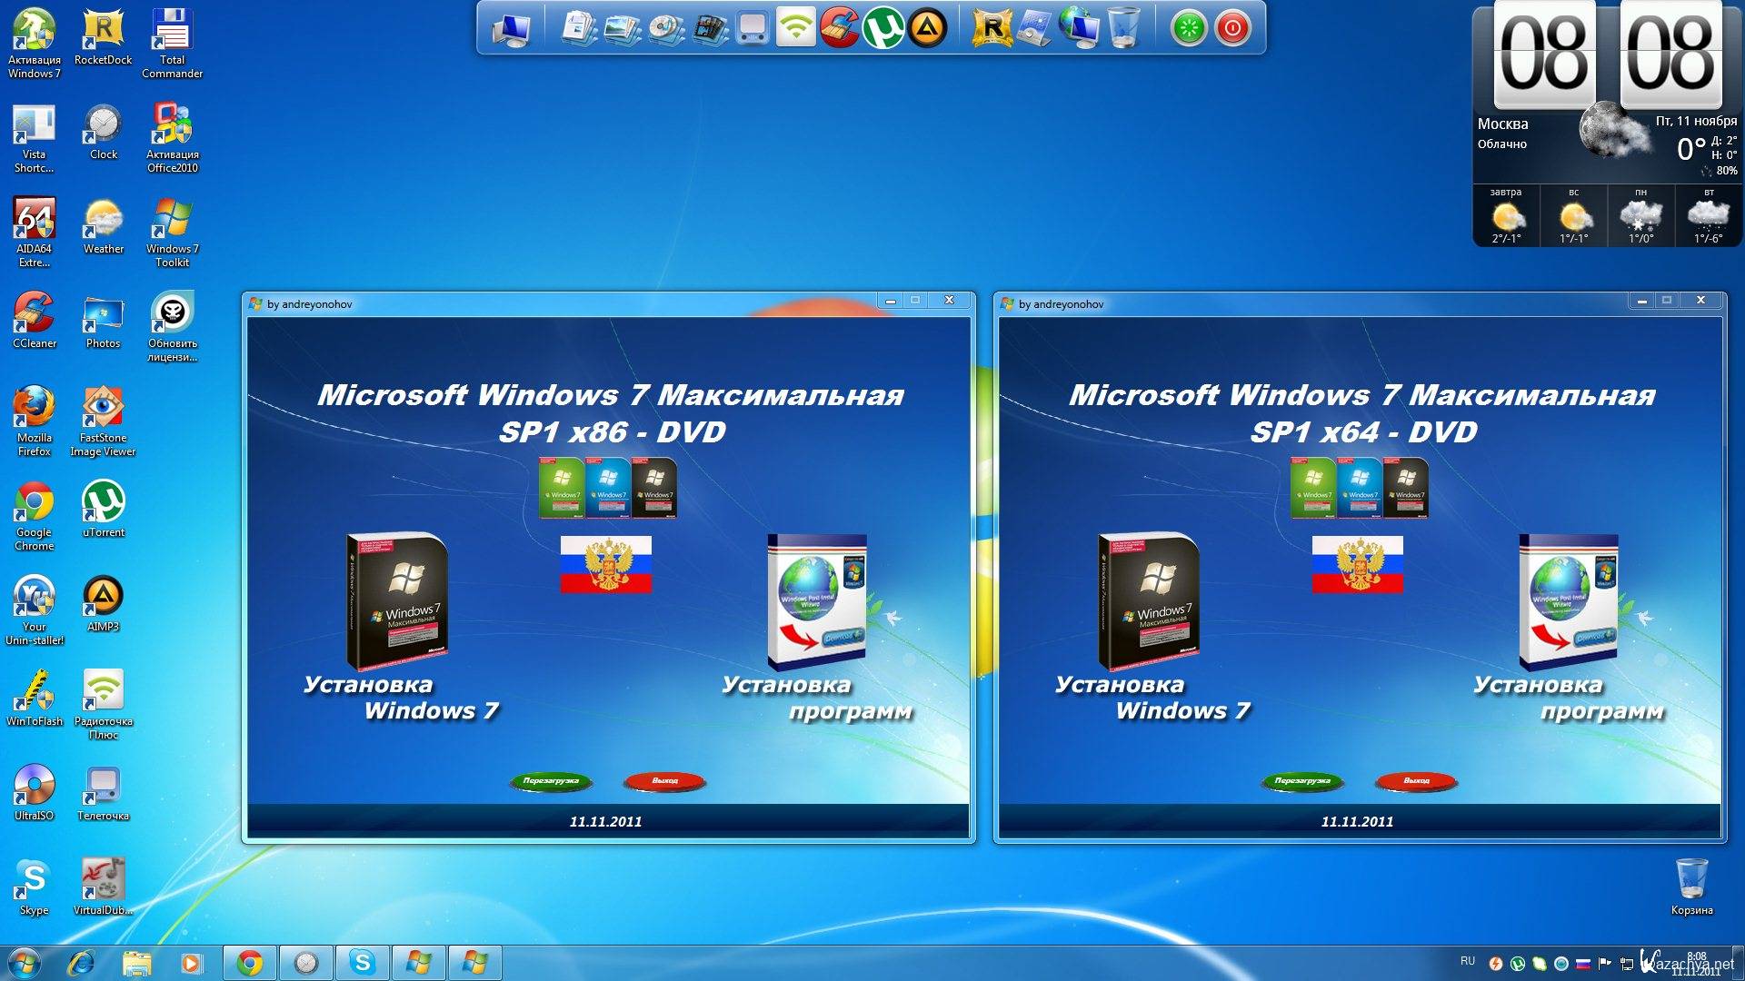Click Установка Windows 7 in the x86 window

click(400, 627)
